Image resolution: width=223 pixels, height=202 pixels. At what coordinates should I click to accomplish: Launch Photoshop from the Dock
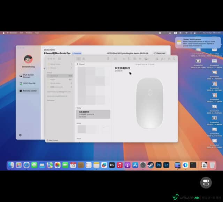pyautogui.click(x=159, y=165)
